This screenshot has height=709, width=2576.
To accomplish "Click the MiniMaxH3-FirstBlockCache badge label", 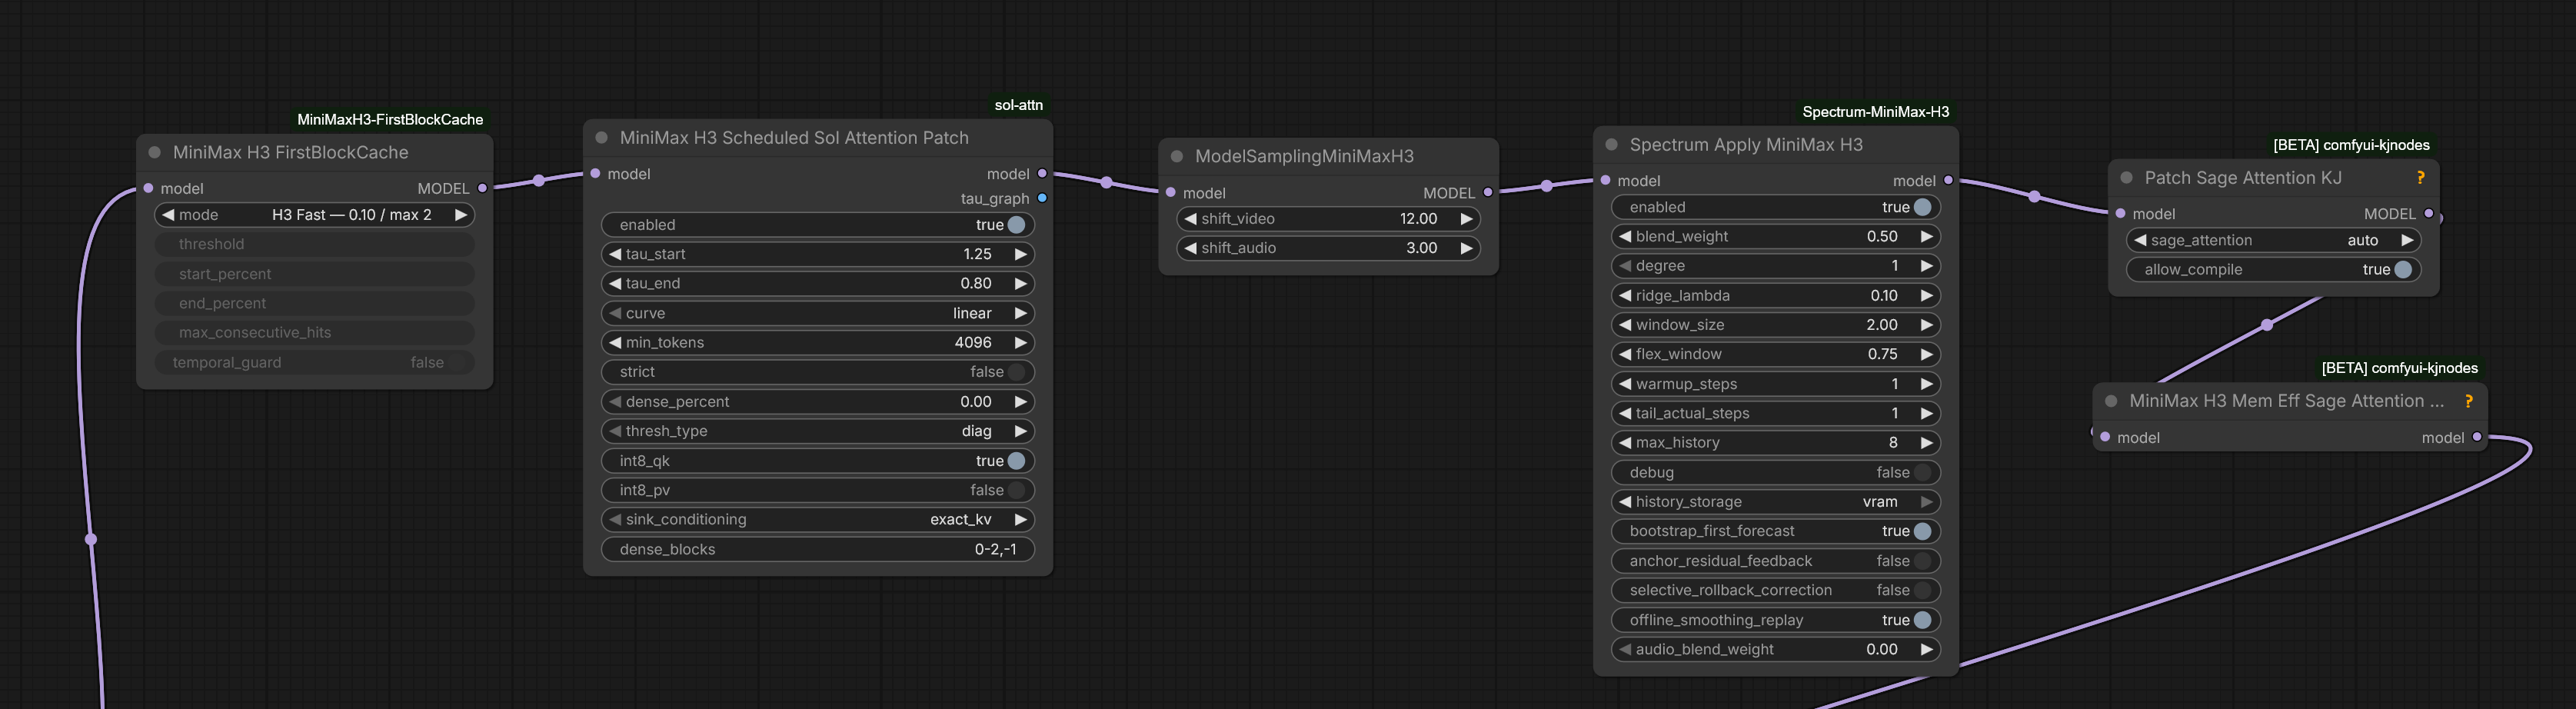I will (390, 120).
